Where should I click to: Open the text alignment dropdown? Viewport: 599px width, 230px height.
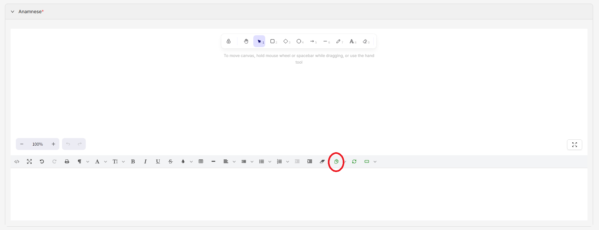(226, 161)
